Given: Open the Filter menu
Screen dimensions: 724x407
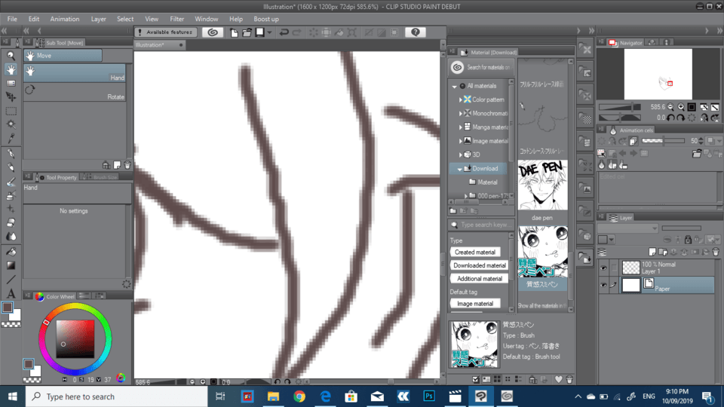Looking at the screenshot, I should point(176,19).
